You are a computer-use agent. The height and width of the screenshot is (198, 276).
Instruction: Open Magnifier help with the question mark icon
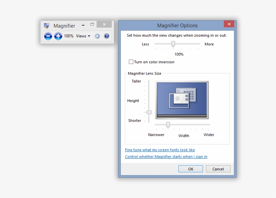pos(107,36)
